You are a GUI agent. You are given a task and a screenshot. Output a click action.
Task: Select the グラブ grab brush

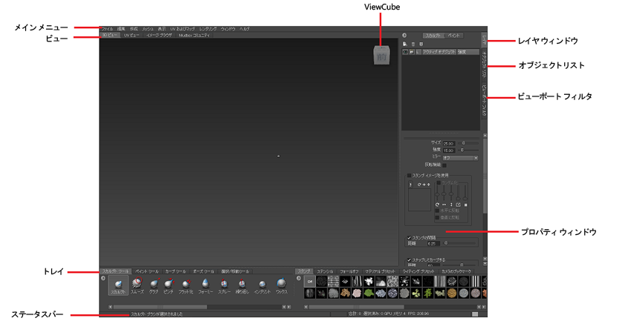[154, 285]
